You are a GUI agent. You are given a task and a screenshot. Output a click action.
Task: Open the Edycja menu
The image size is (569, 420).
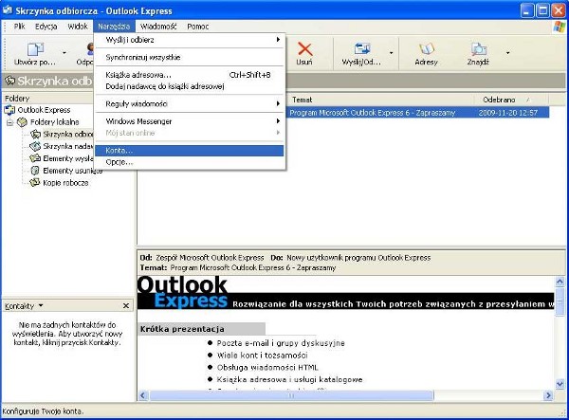tap(46, 27)
